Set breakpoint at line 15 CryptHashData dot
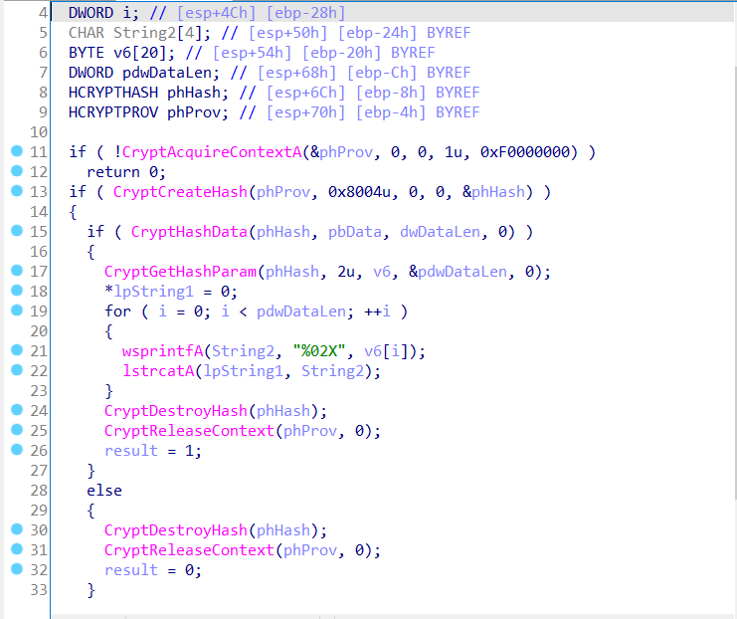The height and width of the screenshot is (619, 737). click(x=16, y=231)
